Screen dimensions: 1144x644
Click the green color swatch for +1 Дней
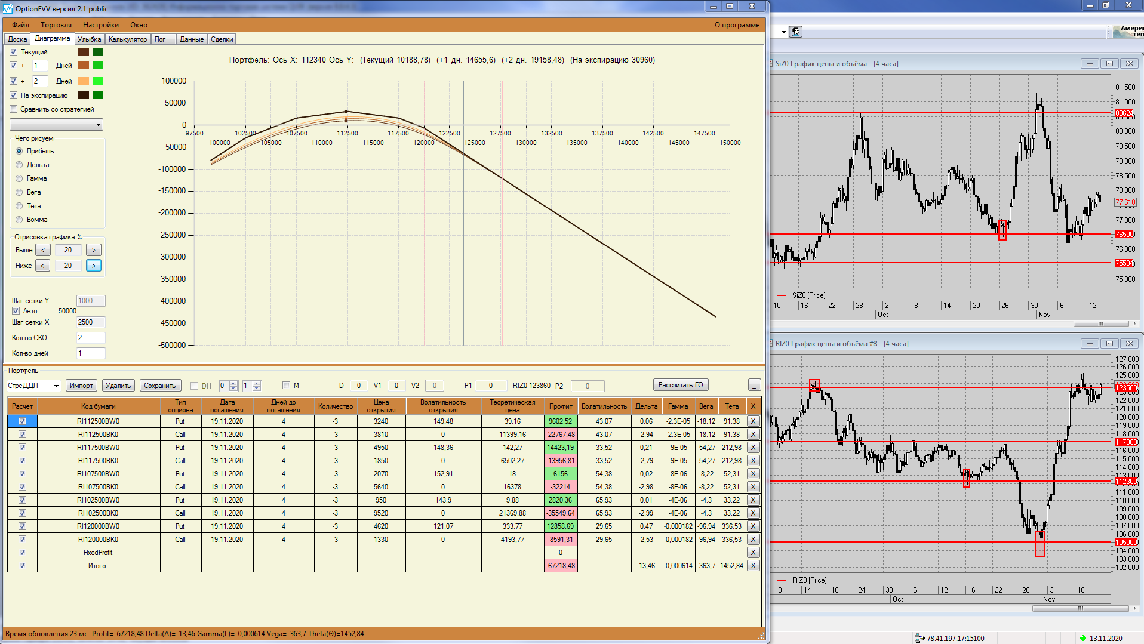click(x=98, y=66)
